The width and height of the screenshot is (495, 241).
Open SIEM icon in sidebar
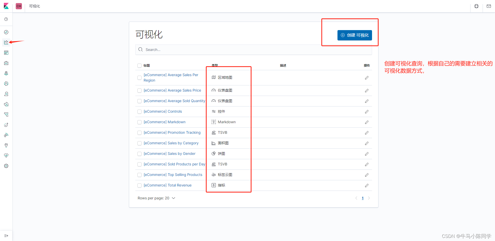coord(6,135)
